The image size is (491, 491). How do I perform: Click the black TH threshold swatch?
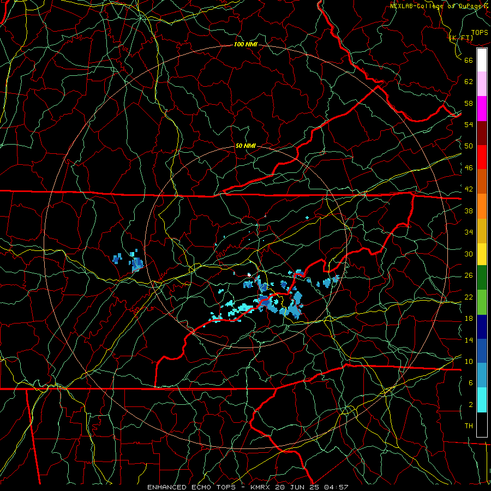point(482,424)
